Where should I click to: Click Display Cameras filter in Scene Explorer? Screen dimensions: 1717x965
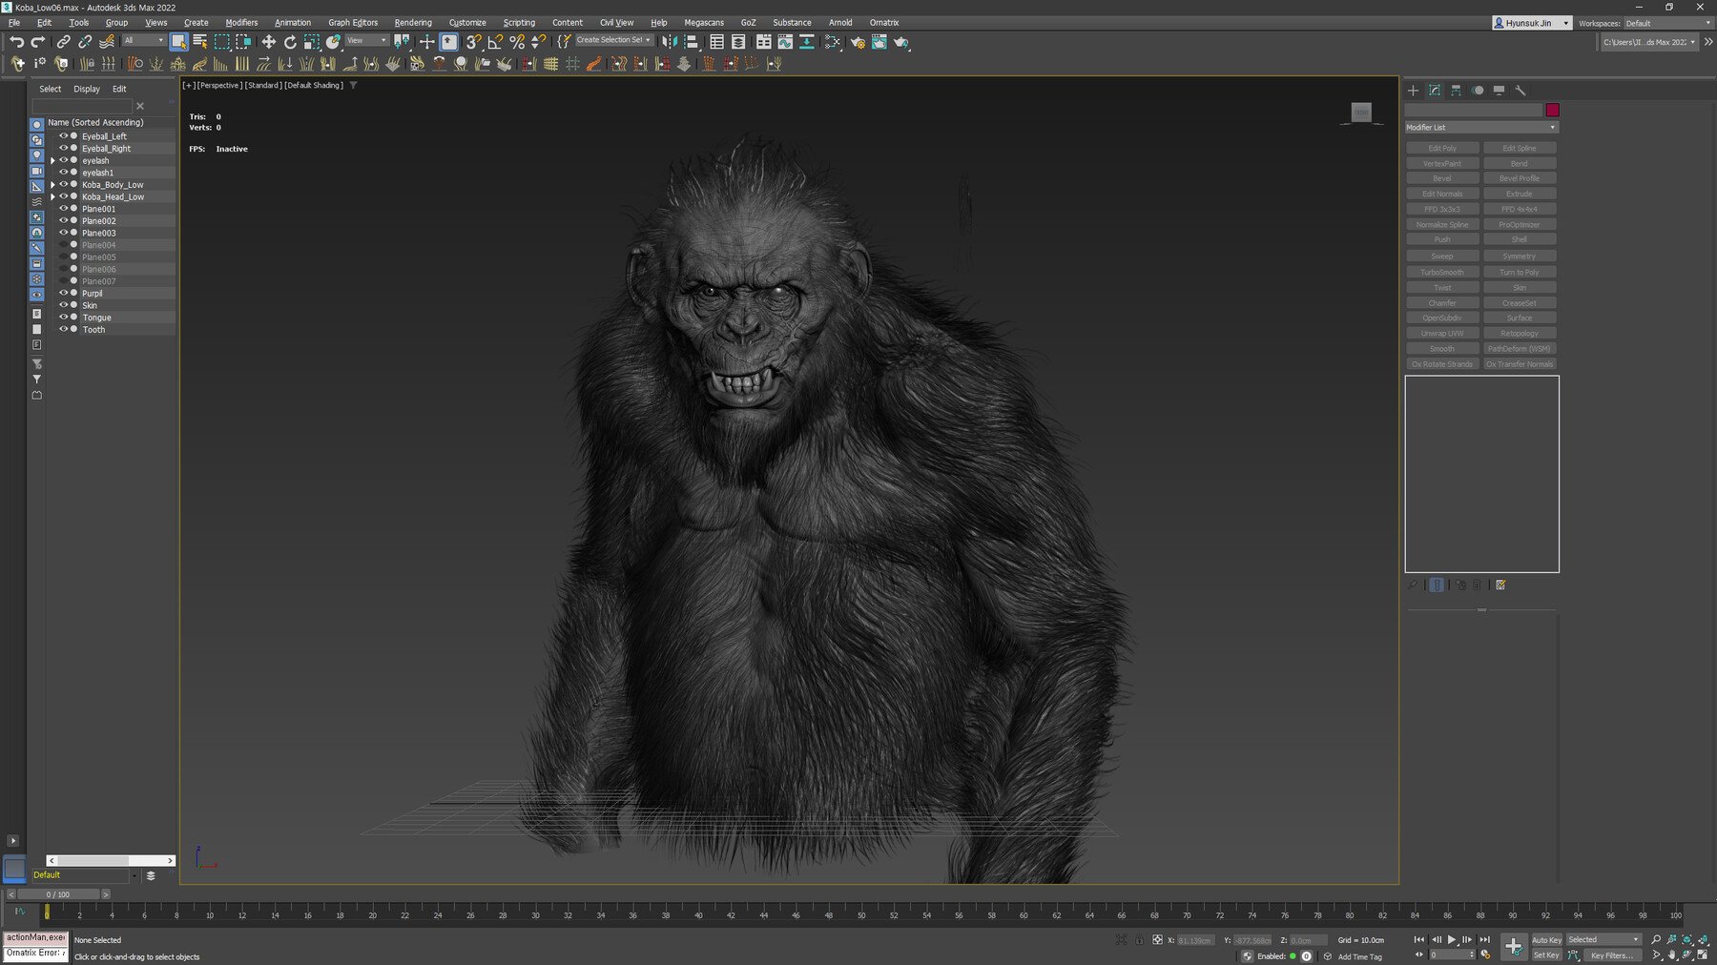click(x=37, y=171)
